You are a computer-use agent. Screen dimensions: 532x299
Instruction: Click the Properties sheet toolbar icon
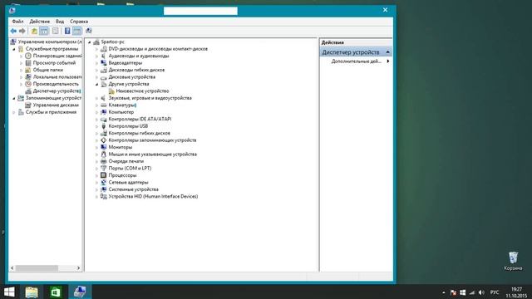pos(56,32)
